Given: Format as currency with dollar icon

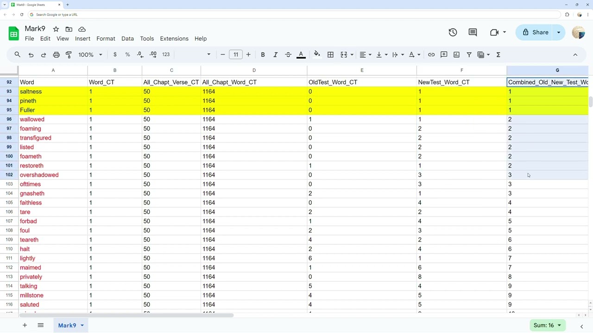Looking at the screenshot, I should (x=115, y=55).
